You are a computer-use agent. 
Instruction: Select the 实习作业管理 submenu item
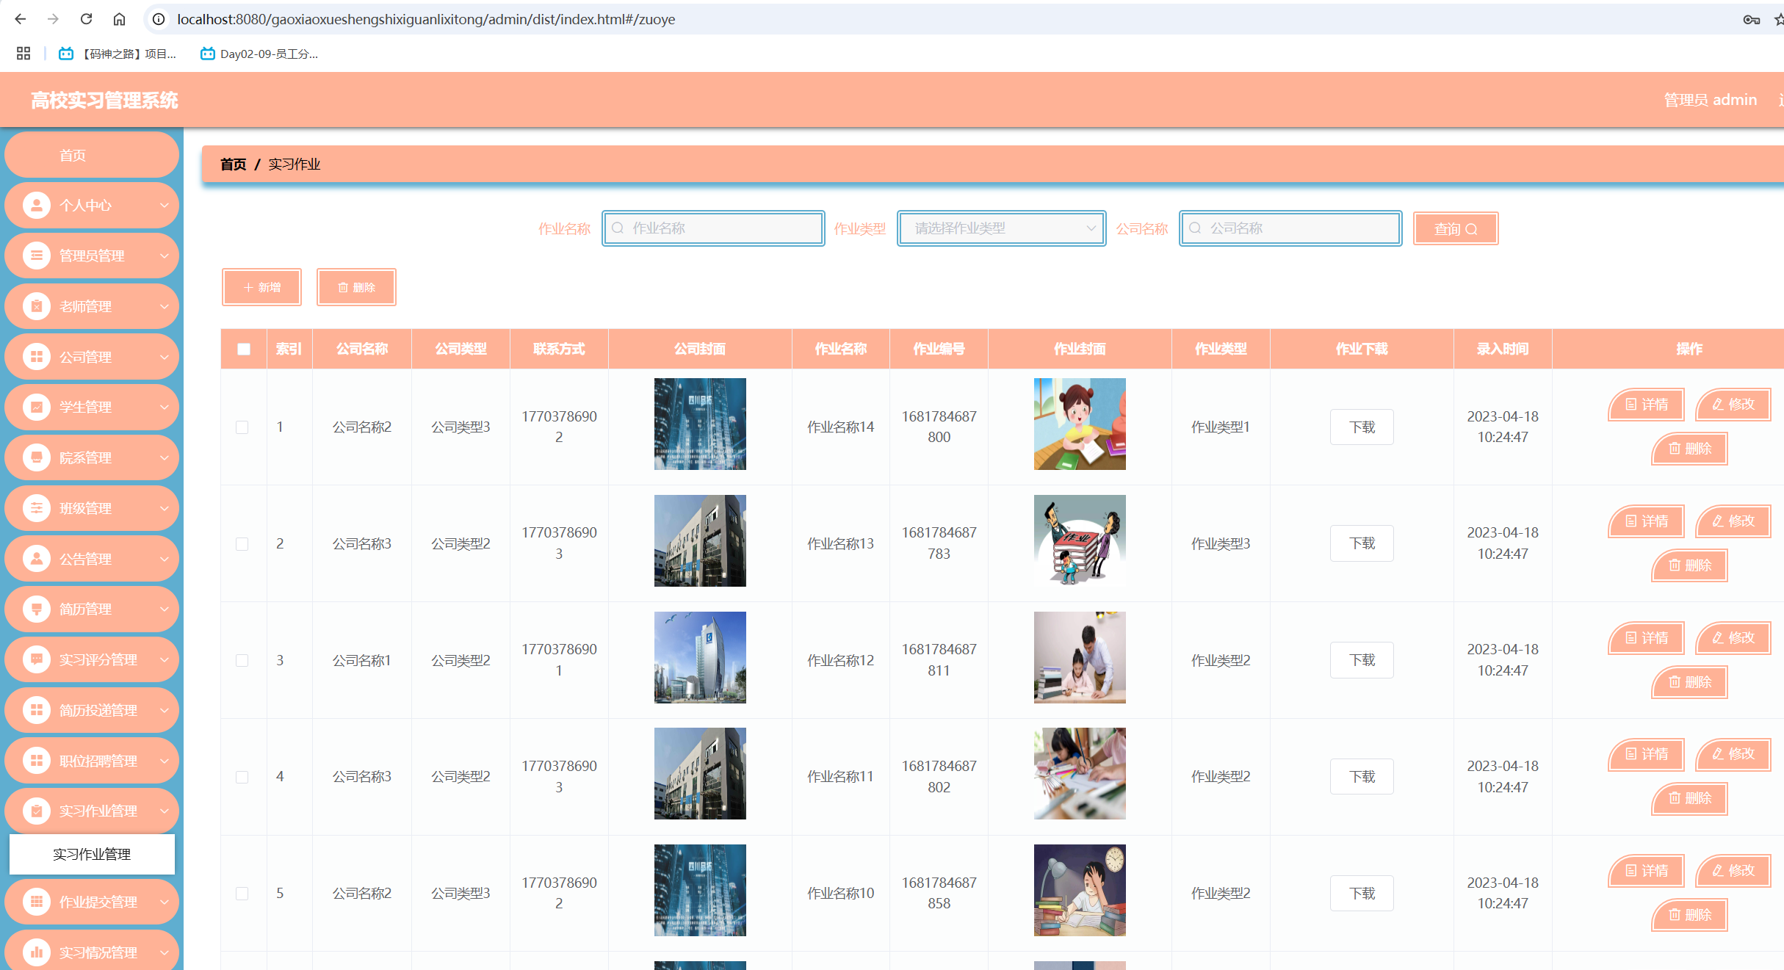pyautogui.click(x=92, y=854)
